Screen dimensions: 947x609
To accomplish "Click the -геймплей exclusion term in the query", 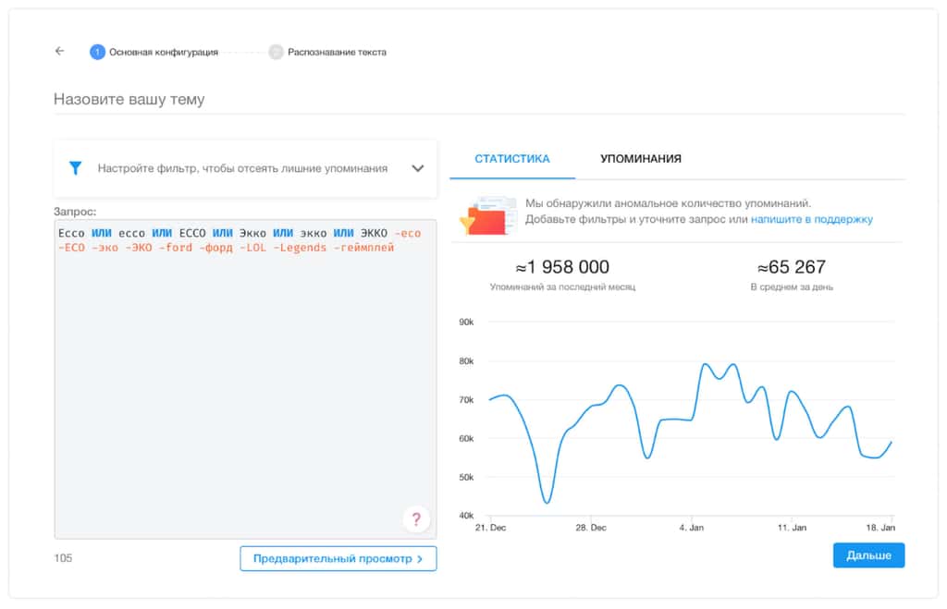I will pos(363,248).
